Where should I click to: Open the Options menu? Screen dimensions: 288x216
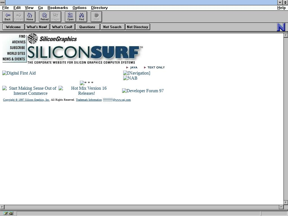pos(79,8)
